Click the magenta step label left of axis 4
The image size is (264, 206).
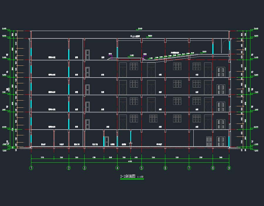(111, 54)
